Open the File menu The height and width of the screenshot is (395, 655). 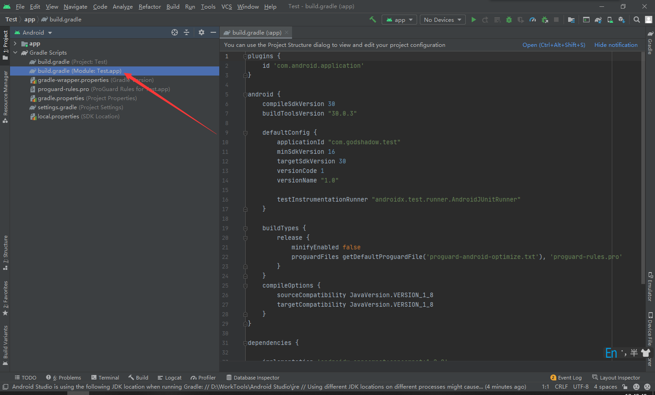click(x=20, y=6)
